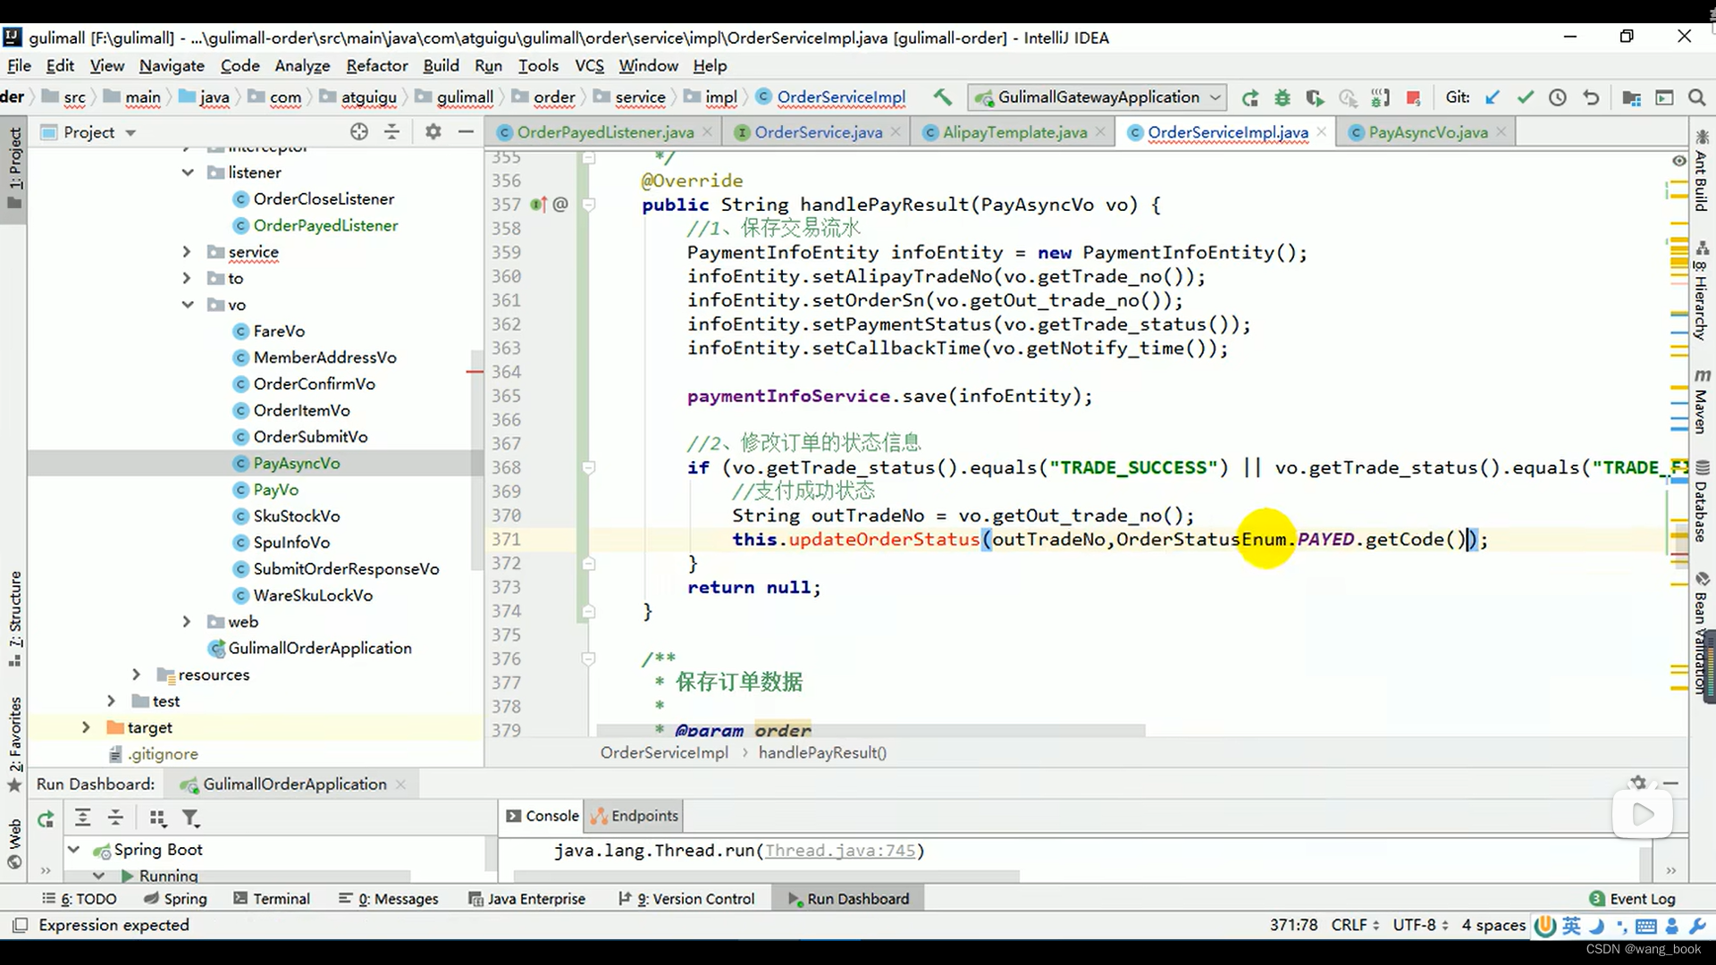Collapse all nodes in Run Dashboard
Screen dimensions: 1716x965
115,818
